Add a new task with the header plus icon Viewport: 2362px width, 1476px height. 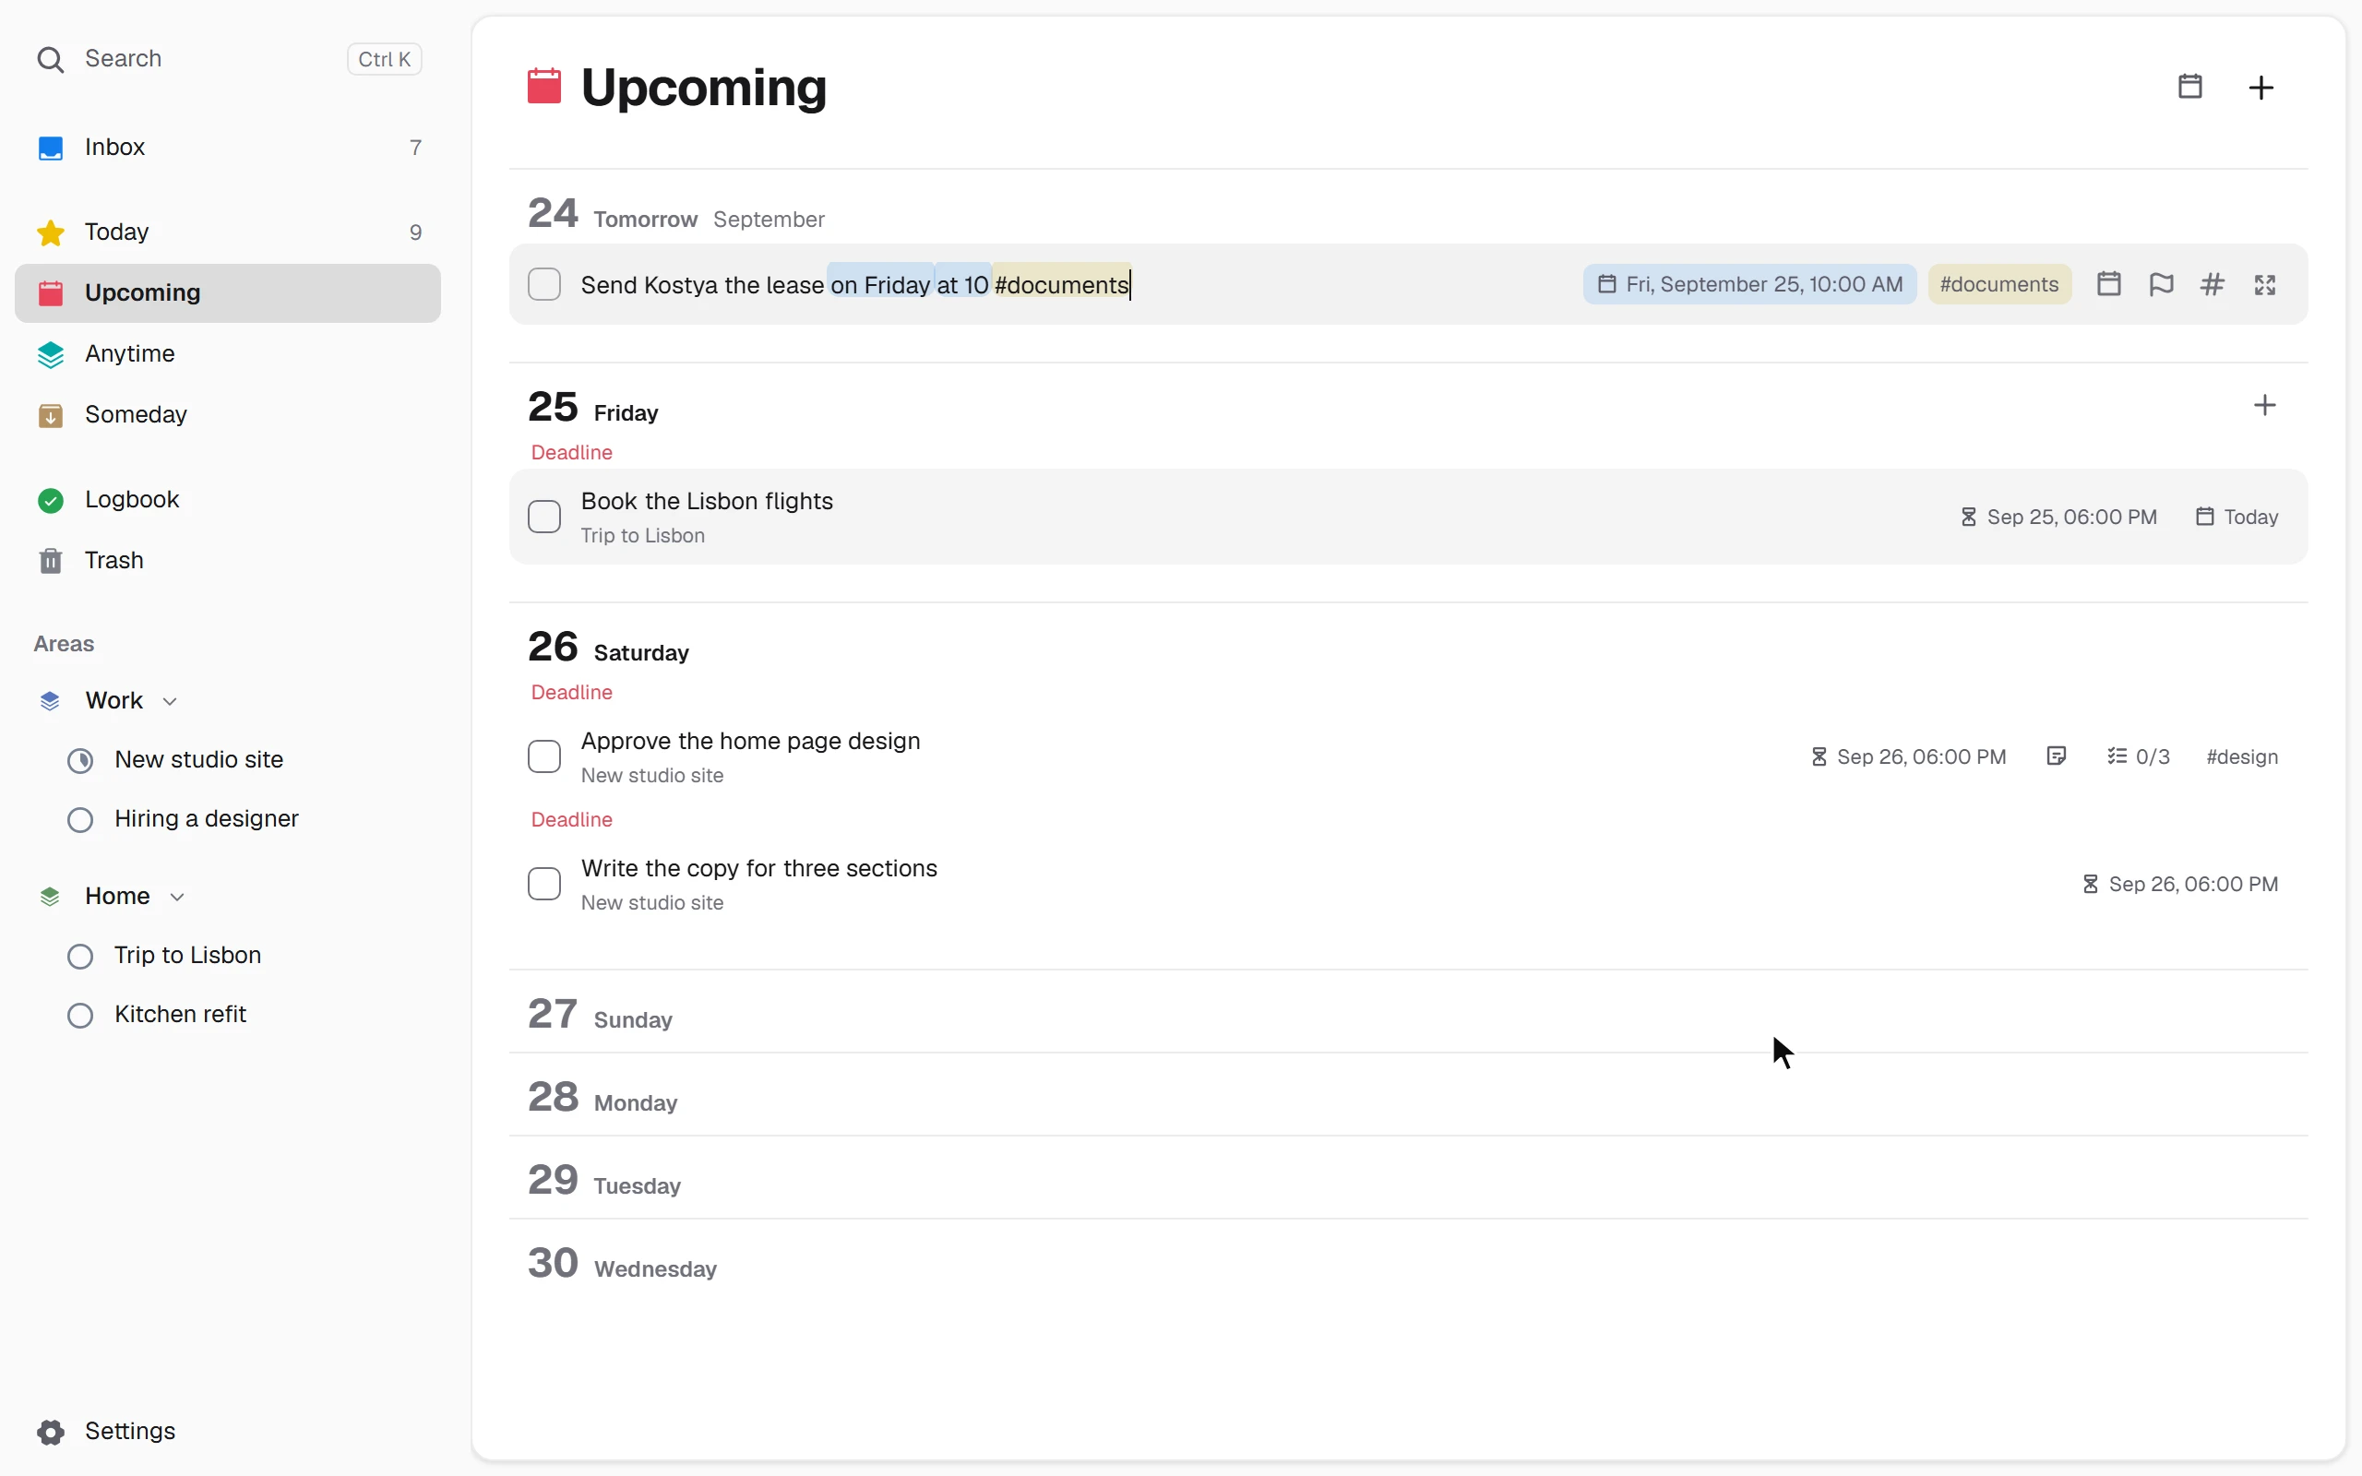[x=2261, y=87]
